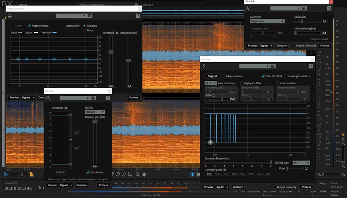Viewport: 347px width, 198px height.
Task: Enable Linear-phase filters checkbox
Action: point(286,76)
